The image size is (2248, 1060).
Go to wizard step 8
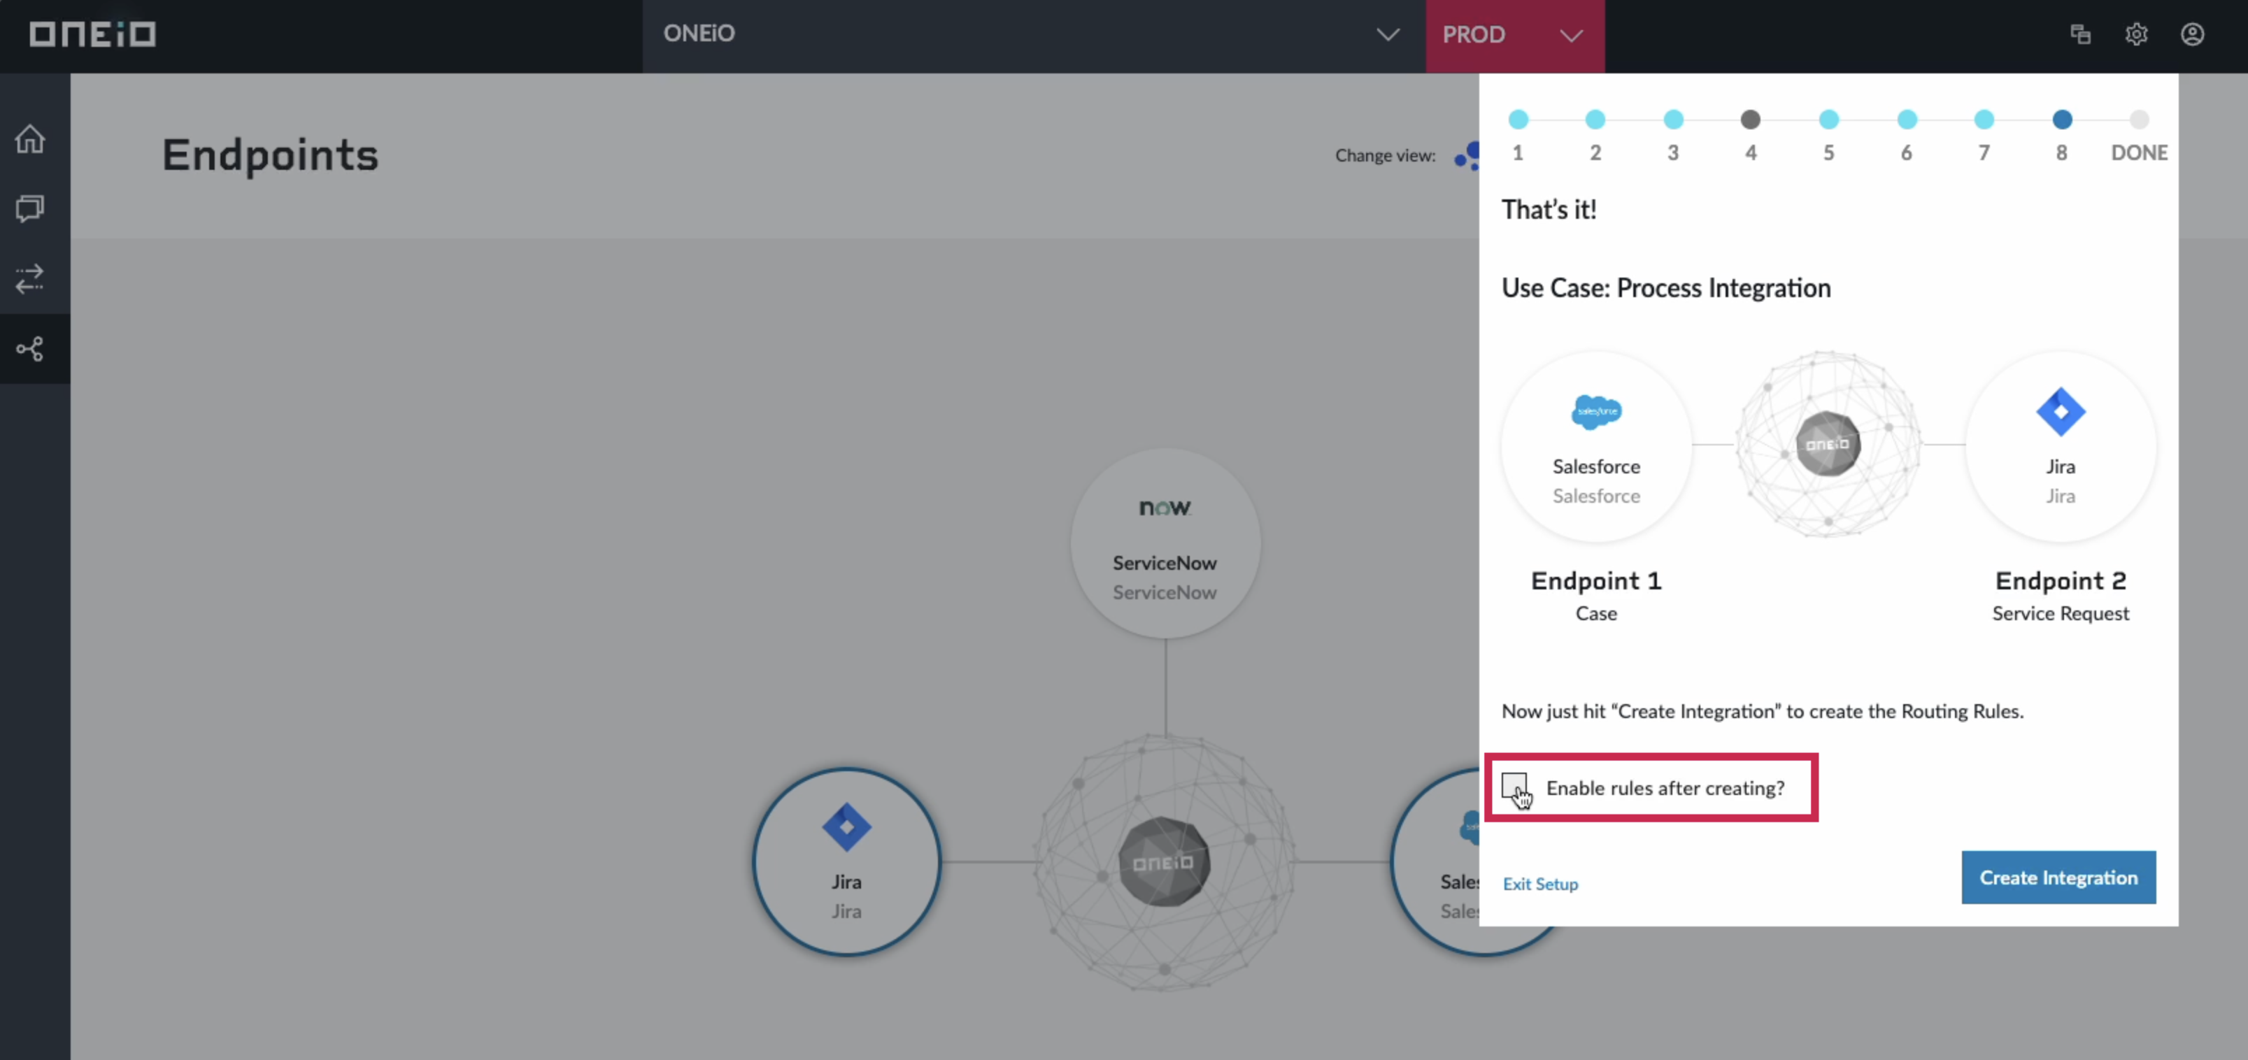[x=2061, y=120]
